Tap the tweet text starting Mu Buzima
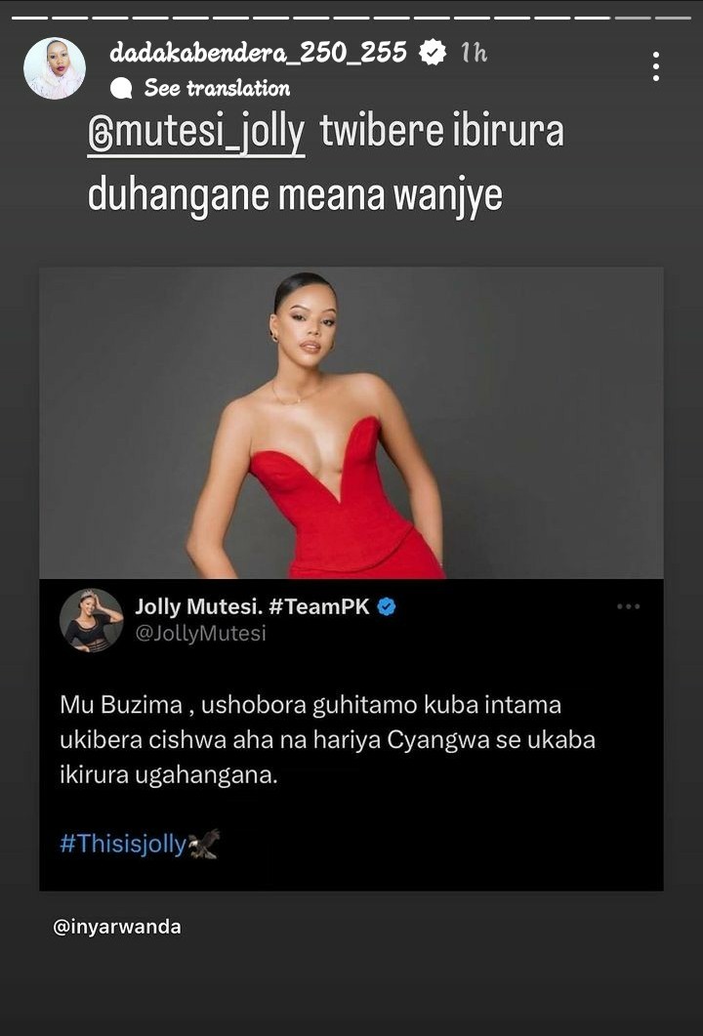This screenshot has width=703, height=1036. [x=328, y=740]
